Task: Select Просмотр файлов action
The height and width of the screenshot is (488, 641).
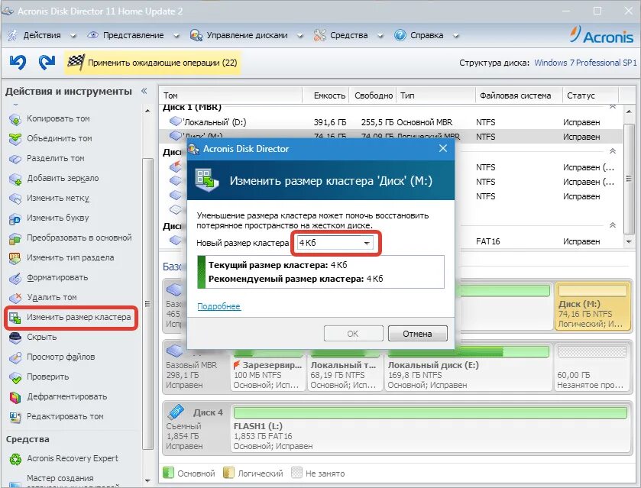Action: pos(60,357)
